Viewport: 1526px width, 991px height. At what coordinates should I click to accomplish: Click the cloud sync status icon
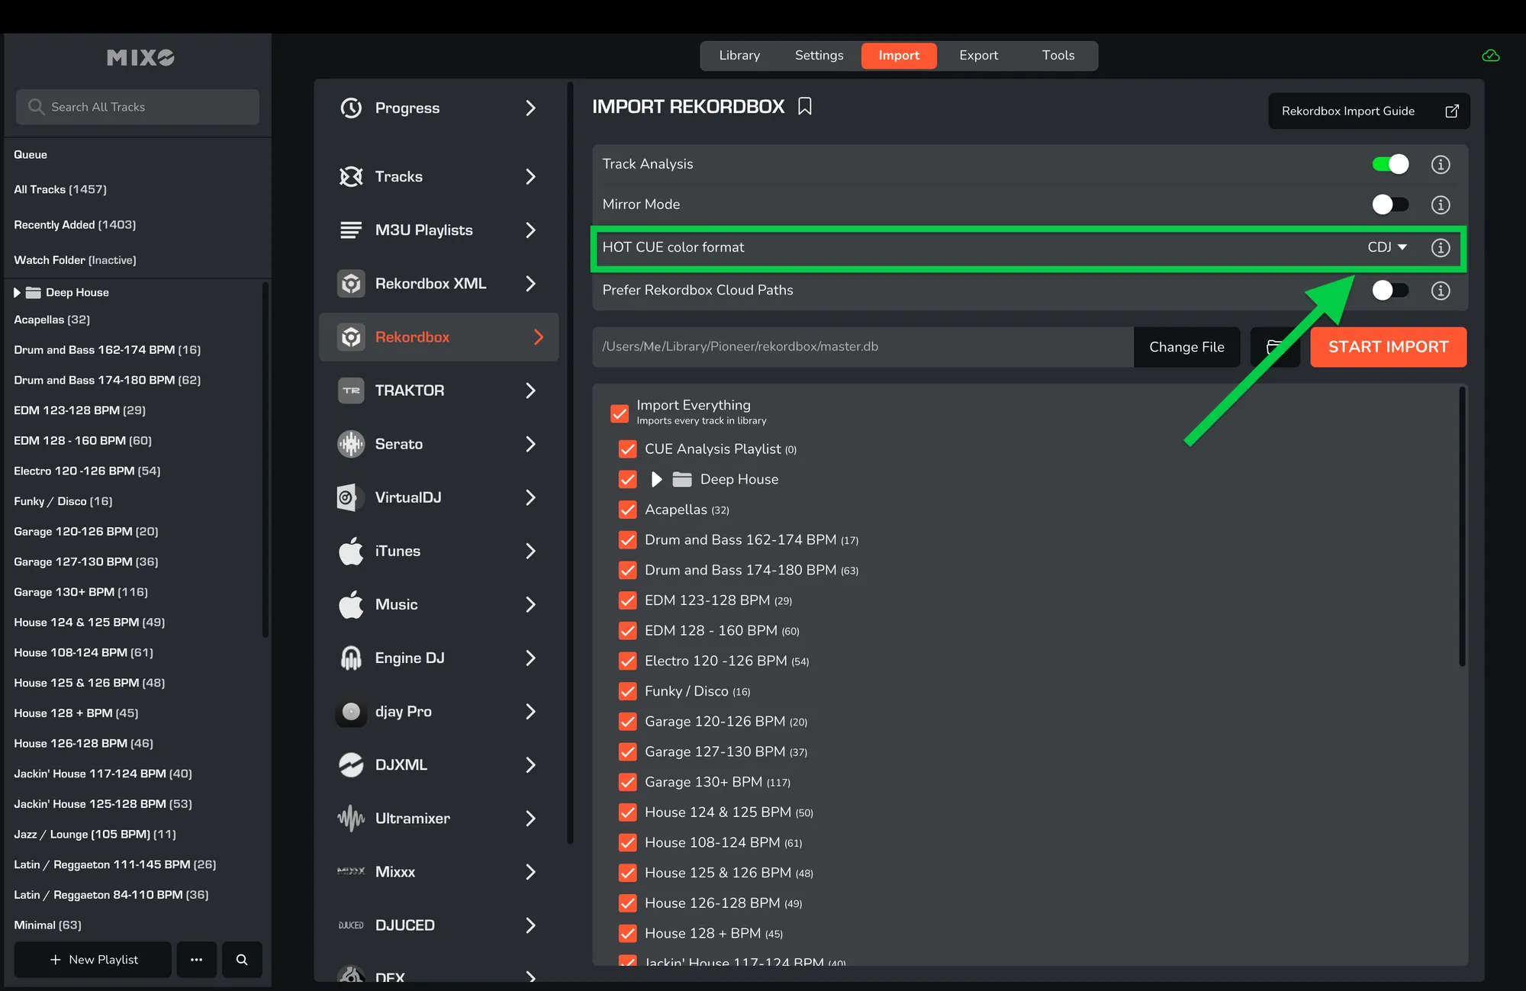pos(1490,56)
